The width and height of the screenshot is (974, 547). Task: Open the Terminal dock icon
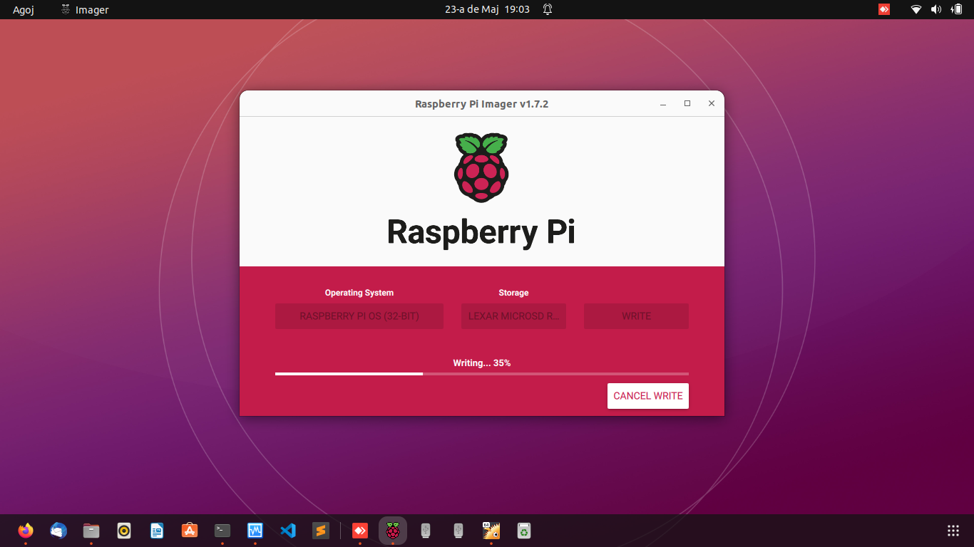point(222,531)
